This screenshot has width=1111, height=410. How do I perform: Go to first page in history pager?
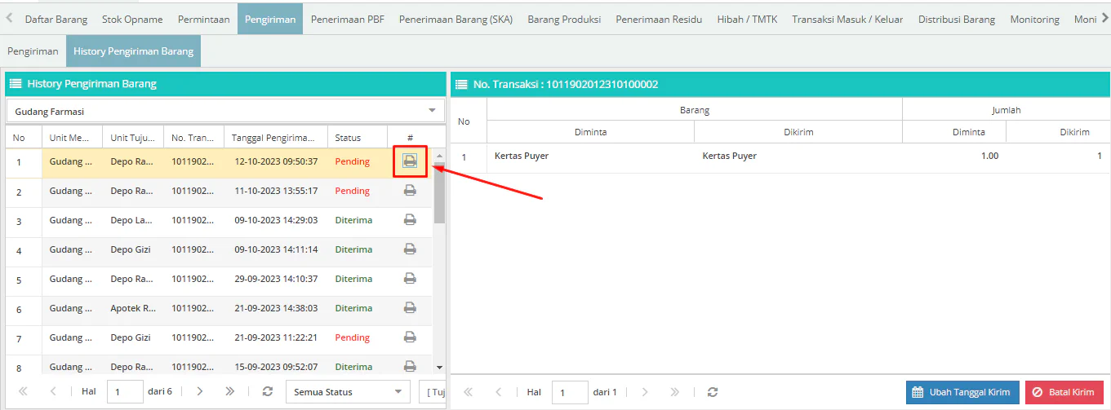click(23, 392)
